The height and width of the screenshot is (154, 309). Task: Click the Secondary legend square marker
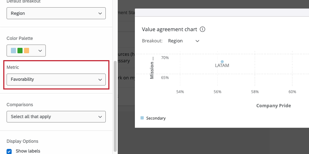tap(142, 118)
